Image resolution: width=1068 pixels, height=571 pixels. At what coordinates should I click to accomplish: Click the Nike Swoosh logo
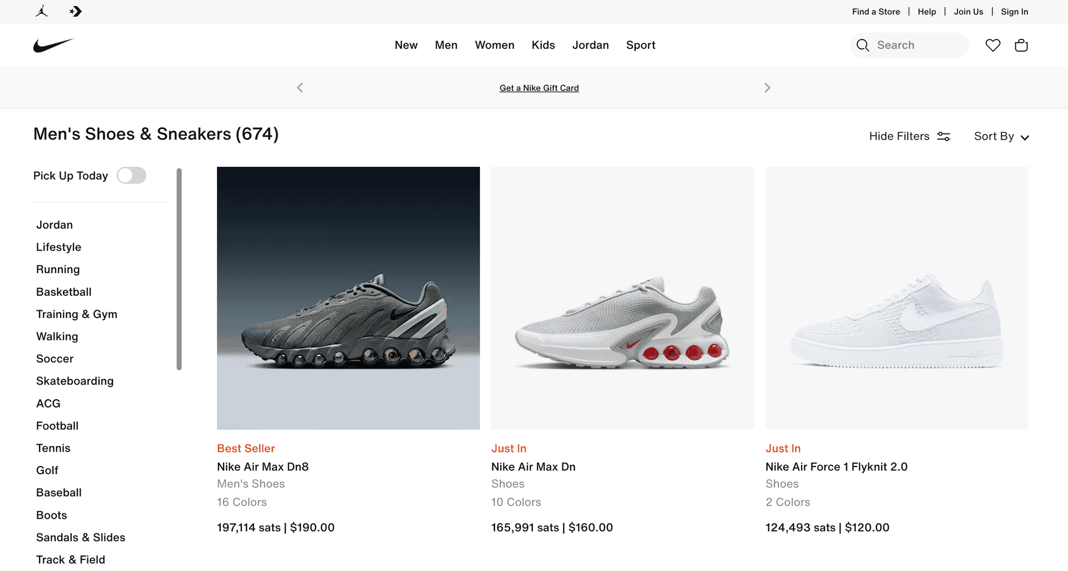(54, 45)
